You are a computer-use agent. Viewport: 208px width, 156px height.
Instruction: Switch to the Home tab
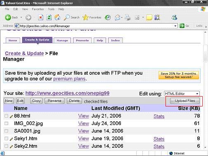[x=13, y=40]
